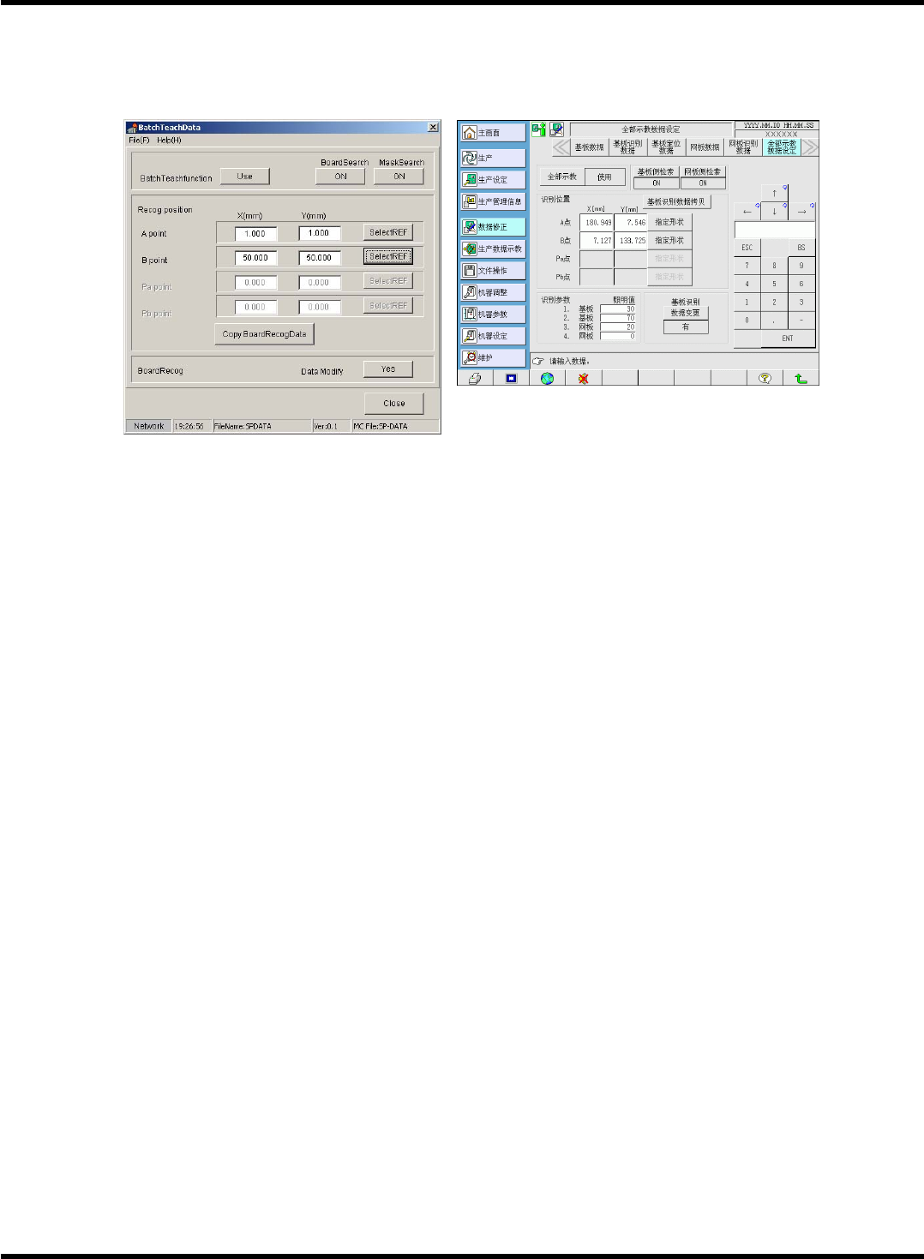Open 生产设定 production settings
Screen dimensions: 924x1259
tap(492, 180)
